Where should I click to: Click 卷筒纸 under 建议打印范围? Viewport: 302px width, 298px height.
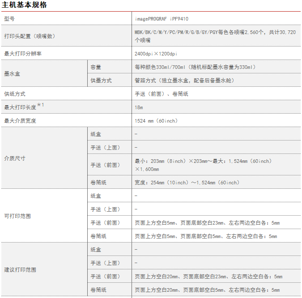point(98,290)
